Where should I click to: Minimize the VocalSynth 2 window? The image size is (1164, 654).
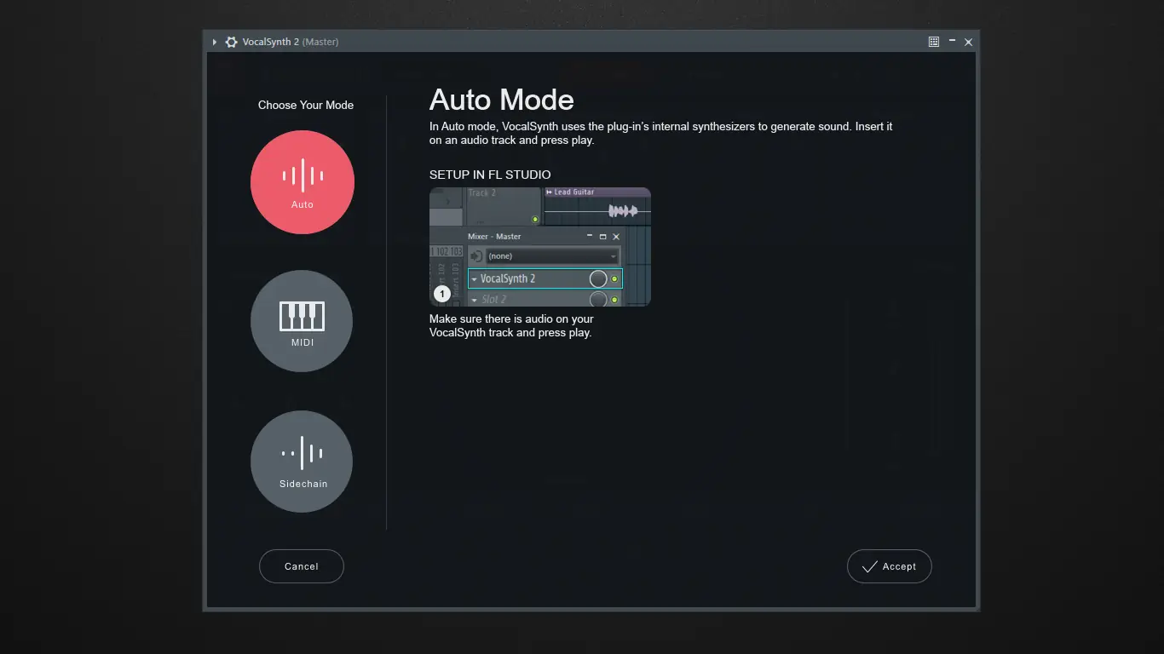pyautogui.click(x=952, y=42)
